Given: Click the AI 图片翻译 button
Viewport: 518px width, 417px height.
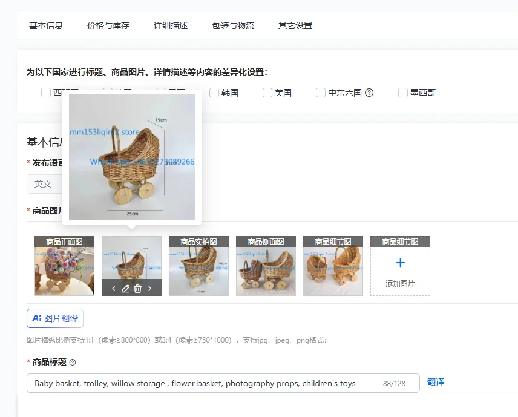Looking at the screenshot, I should pos(55,318).
